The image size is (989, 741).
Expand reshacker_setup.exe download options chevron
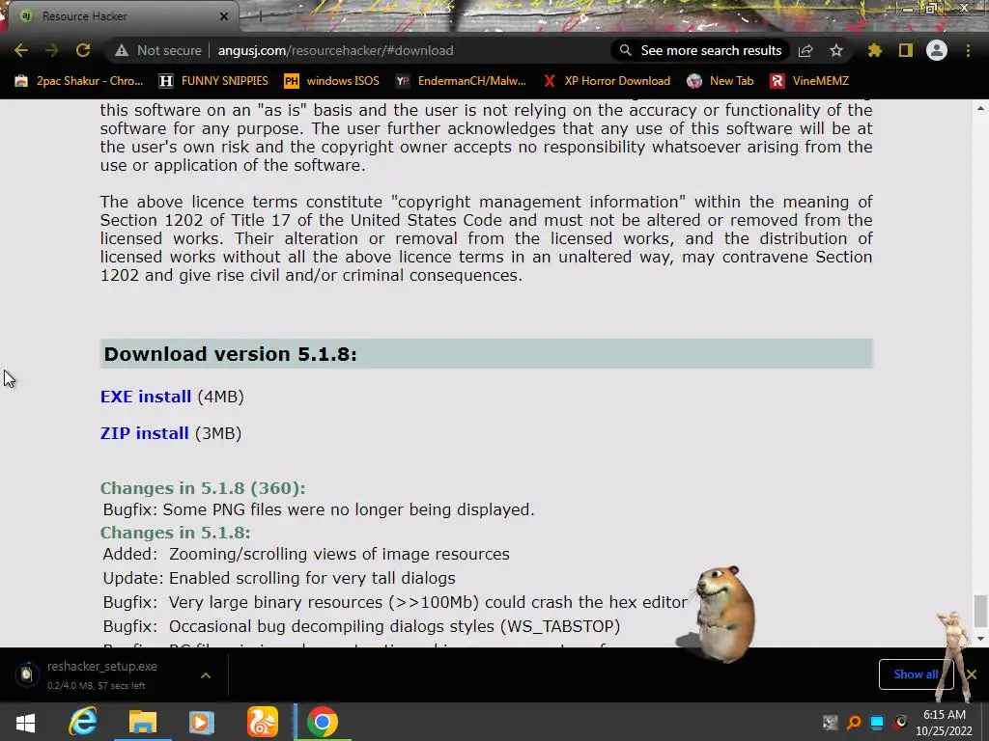[206, 674]
